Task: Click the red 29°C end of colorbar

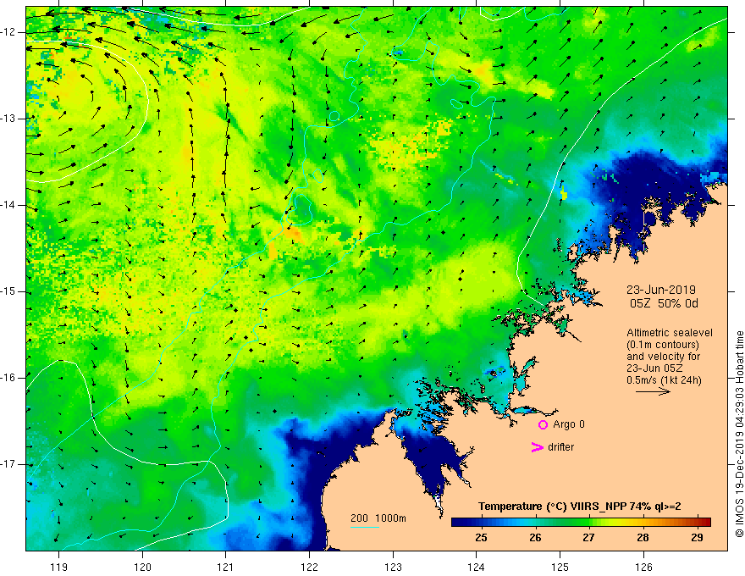Action: click(706, 522)
